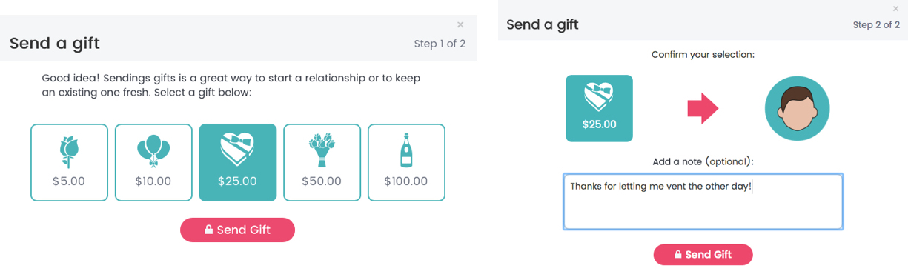
Task: Click the Step 1 of 2 indicator
Action: (440, 44)
